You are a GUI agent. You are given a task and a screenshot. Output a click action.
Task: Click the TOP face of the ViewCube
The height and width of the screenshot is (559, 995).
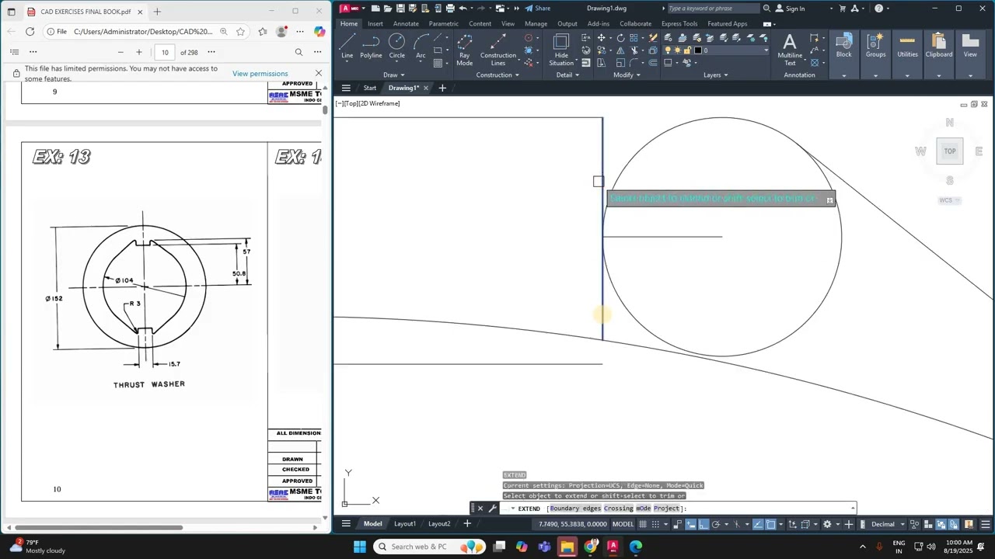click(x=950, y=151)
